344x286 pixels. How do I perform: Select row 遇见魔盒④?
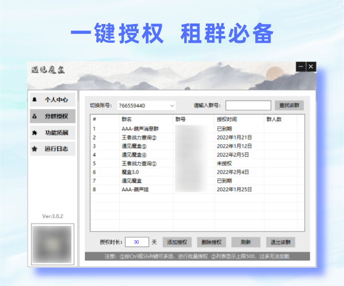[x=197, y=154]
